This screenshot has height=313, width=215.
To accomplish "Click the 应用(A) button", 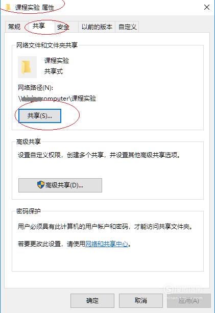I will (x=189, y=301).
